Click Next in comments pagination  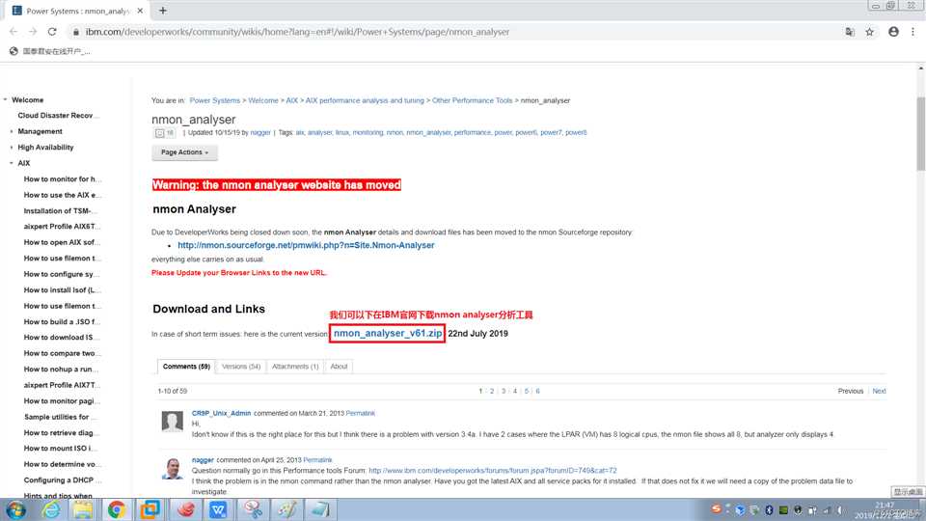[x=879, y=391]
